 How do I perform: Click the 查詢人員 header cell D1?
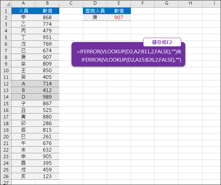click(x=95, y=11)
